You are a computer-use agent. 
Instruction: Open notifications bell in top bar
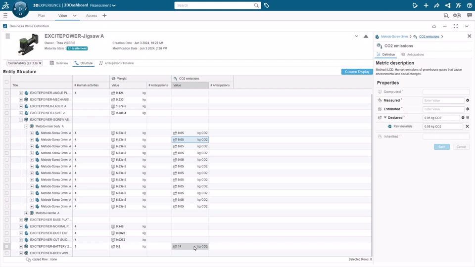point(415,5)
